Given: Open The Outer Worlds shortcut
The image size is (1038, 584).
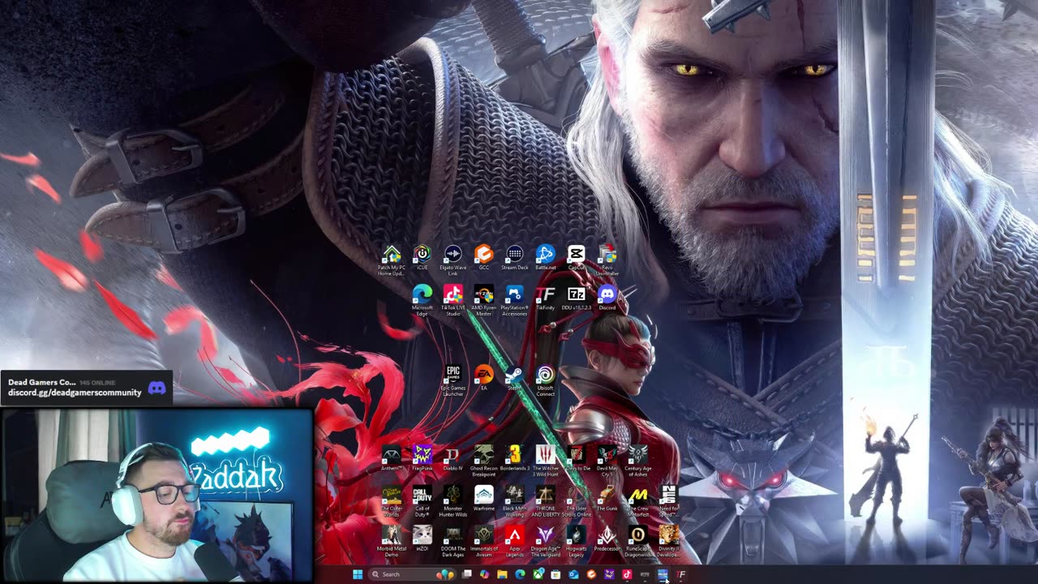Looking at the screenshot, I should [x=392, y=502].
